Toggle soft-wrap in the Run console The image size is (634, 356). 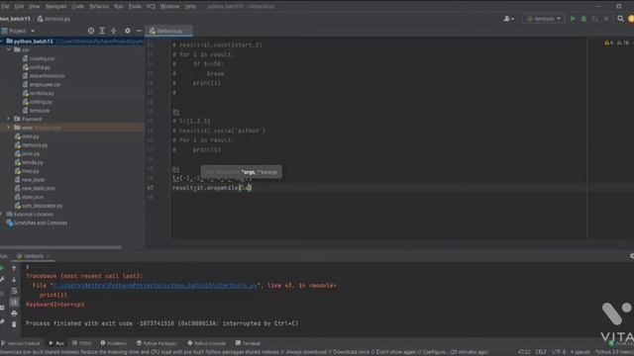click(x=14, y=291)
